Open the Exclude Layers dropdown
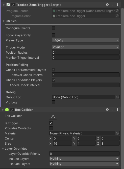Viewport: 124px width, 169px height. coord(84,164)
